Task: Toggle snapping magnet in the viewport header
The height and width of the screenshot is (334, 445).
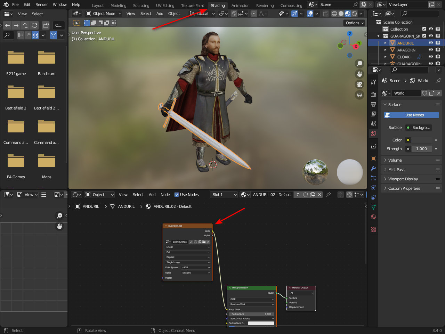Action: (234, 14)
